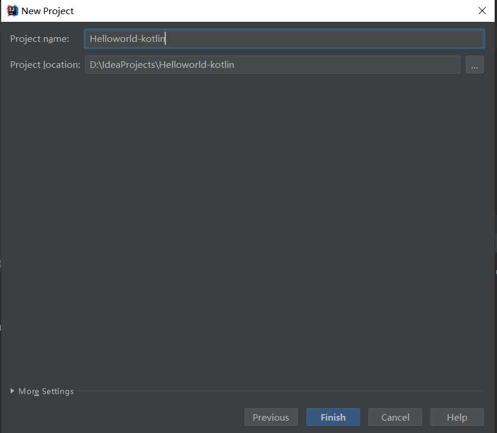The image size is (497, 433).
Task: Click the IntelliJ IDEA icon in the title bar
Action: tap(12, 11)
